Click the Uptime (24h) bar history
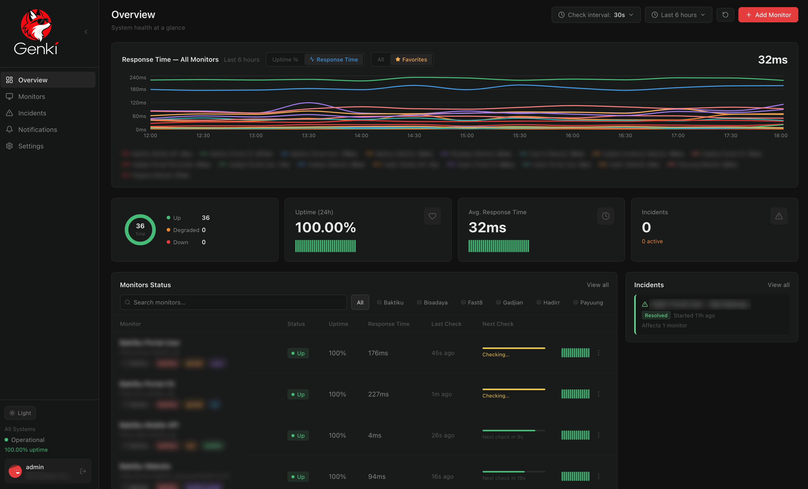 [325, 246]
